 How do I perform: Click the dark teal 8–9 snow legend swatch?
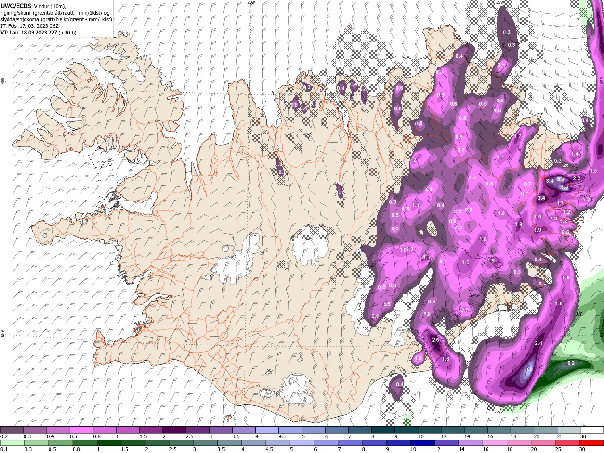[x=383, y=430]
